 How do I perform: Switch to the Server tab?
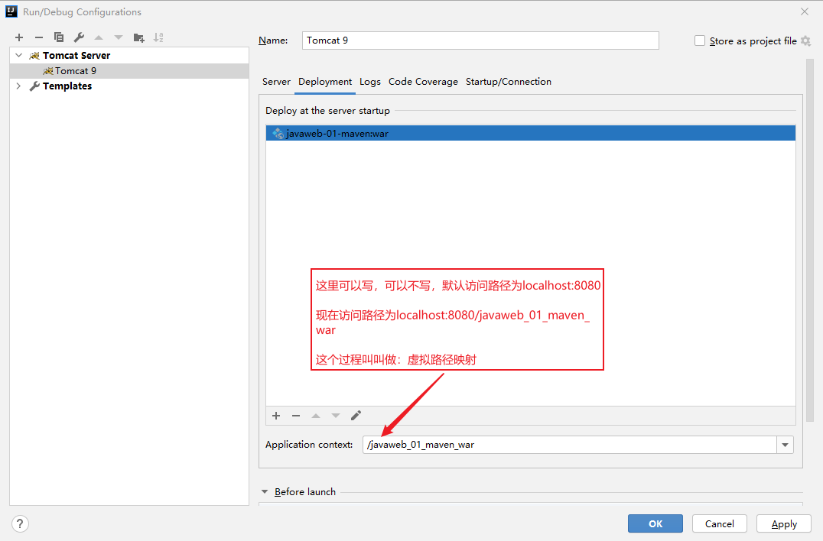[x=276, y=82]
